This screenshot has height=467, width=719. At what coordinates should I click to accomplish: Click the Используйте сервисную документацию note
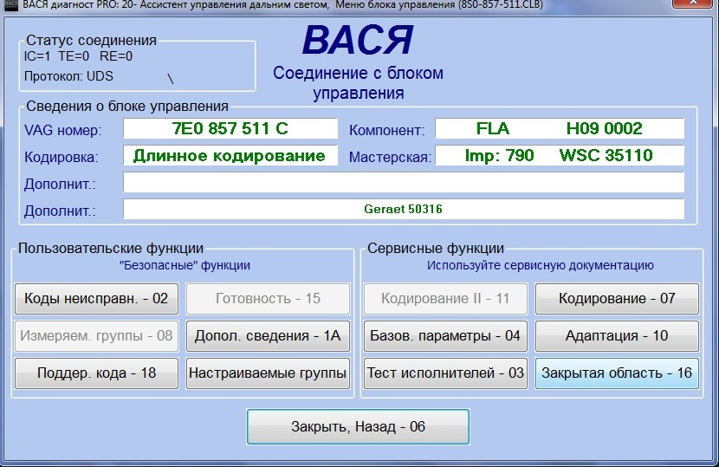click(541, 265)
